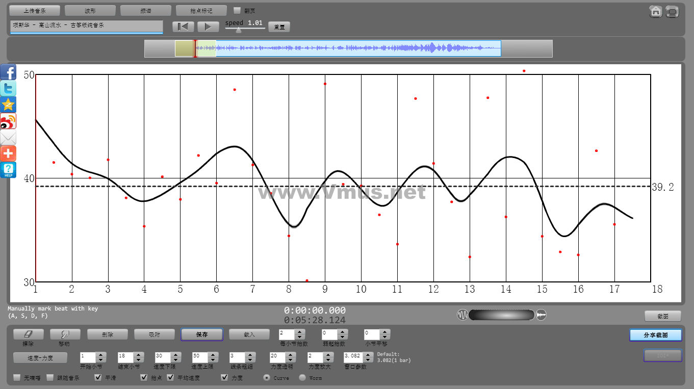Click the speed slider handle
The height and width of the screenshot is (389, 694).
(x=238, y=30)
